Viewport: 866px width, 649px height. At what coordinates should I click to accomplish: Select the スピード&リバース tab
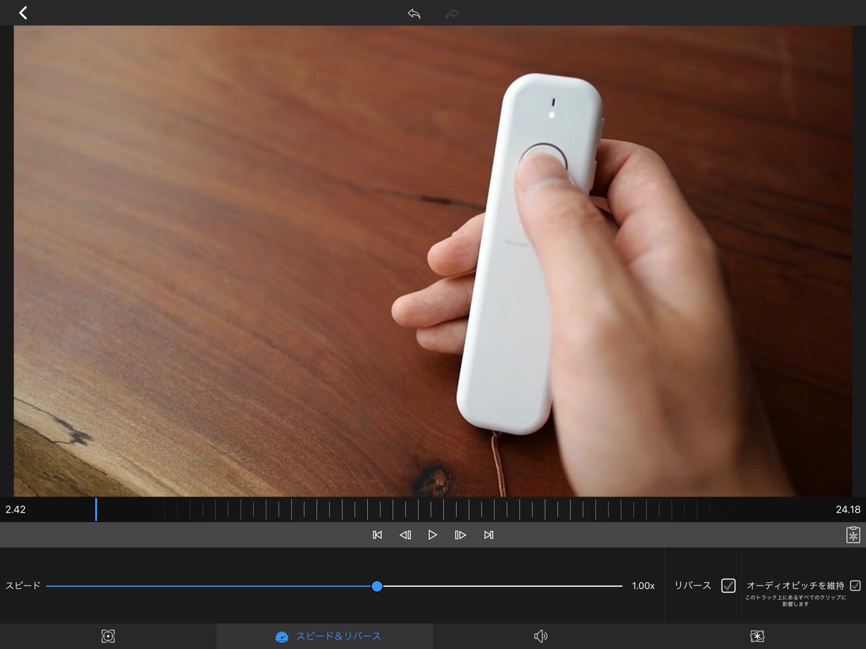327,636
